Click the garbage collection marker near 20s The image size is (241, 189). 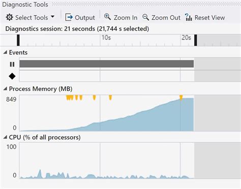tap(181, 98)
